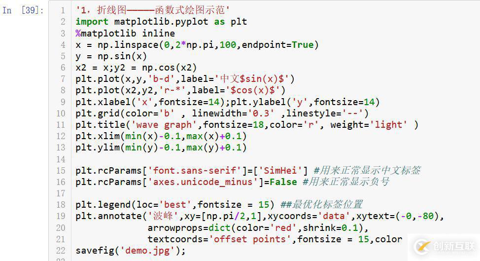Click the "plt.title('wave graph'" line
The image size is (480, 261).
(247, 125)
